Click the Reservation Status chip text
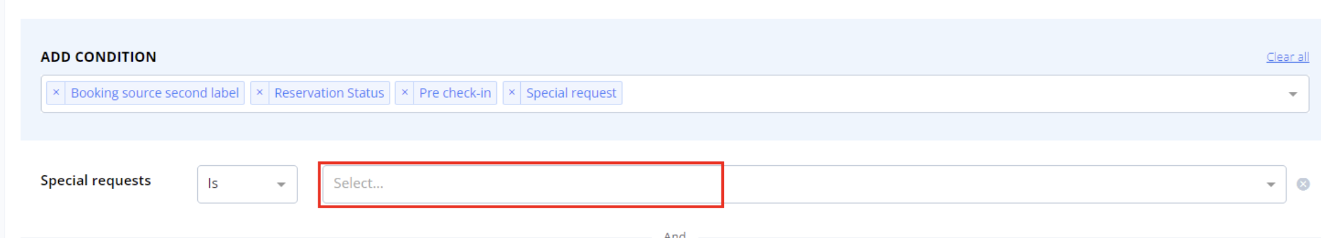The height and width of the screenshot is (238, 1321). pyautogui.click(x=329, y=93)
